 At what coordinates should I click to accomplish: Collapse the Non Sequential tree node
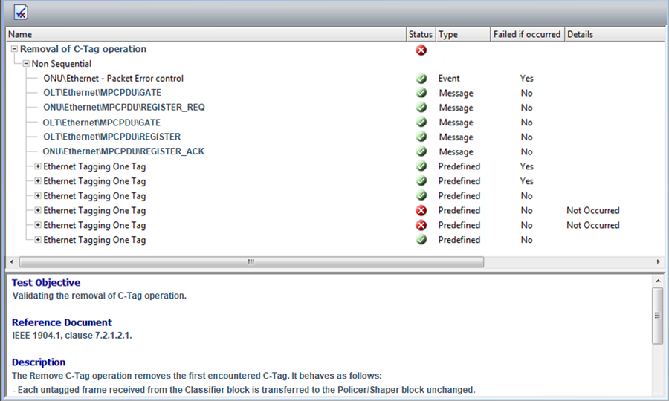26,64
